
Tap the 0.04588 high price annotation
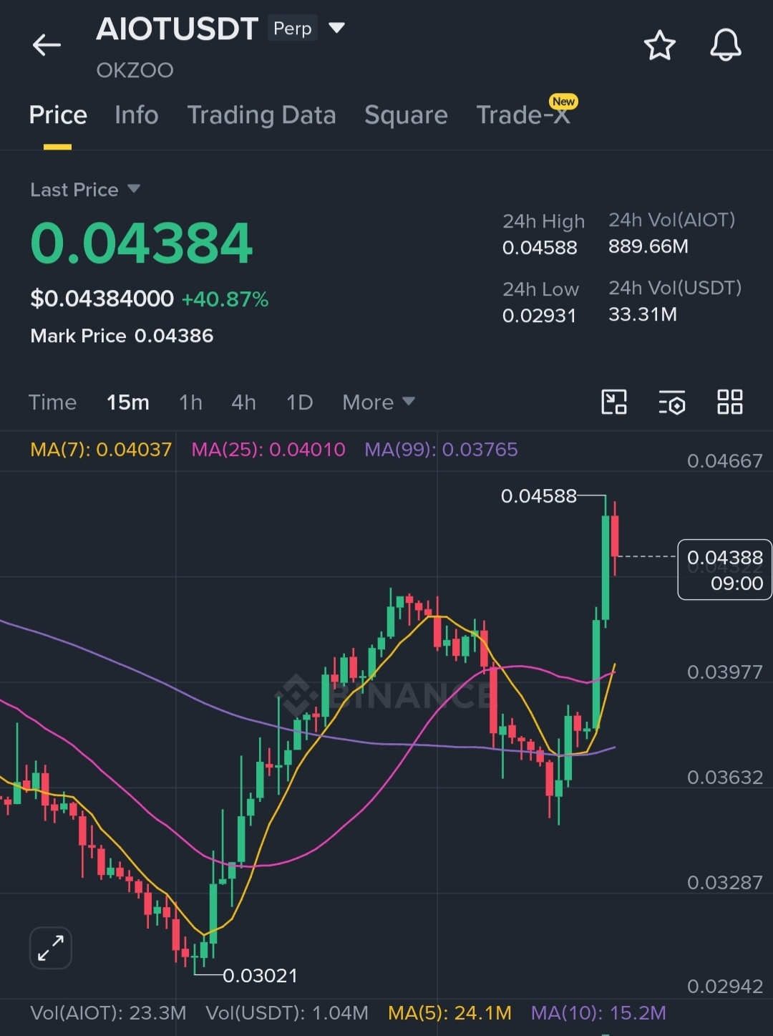click(x=539, y=495)
